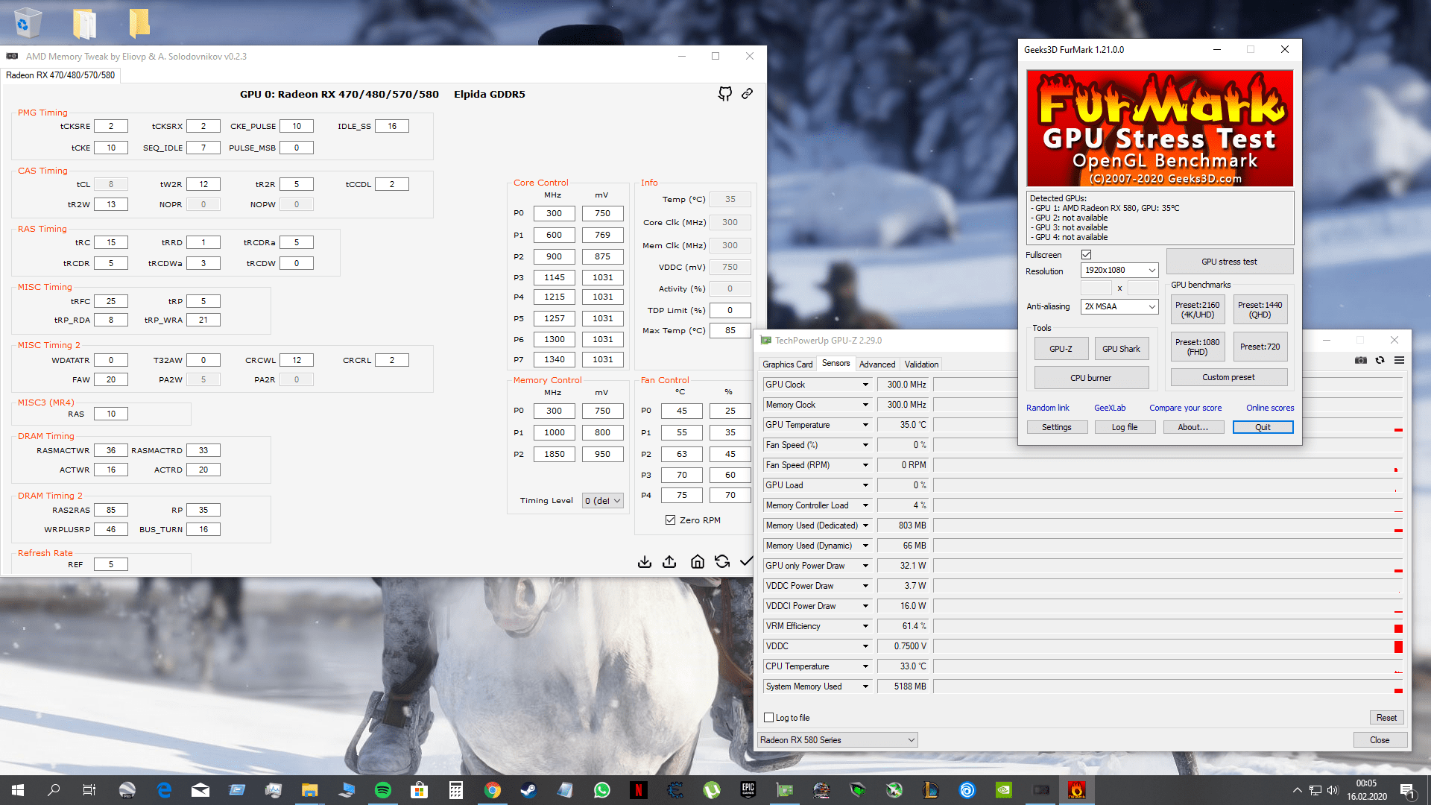
Task: Click the Max Temp input field
Action: tap(730, 330)
